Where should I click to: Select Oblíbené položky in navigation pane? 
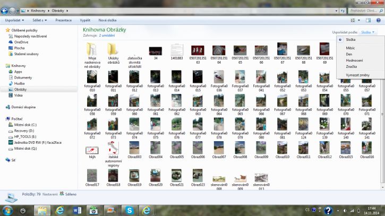click(x=24, y=30)
